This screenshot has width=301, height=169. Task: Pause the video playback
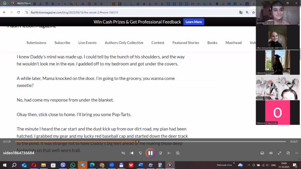coord(150,153)
